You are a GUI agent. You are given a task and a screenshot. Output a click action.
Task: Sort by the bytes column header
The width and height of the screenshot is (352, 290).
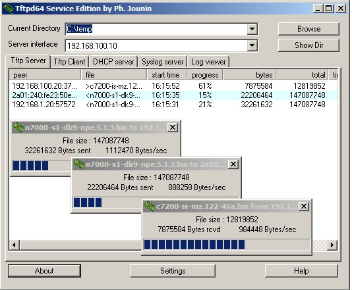tap(250, 75)
